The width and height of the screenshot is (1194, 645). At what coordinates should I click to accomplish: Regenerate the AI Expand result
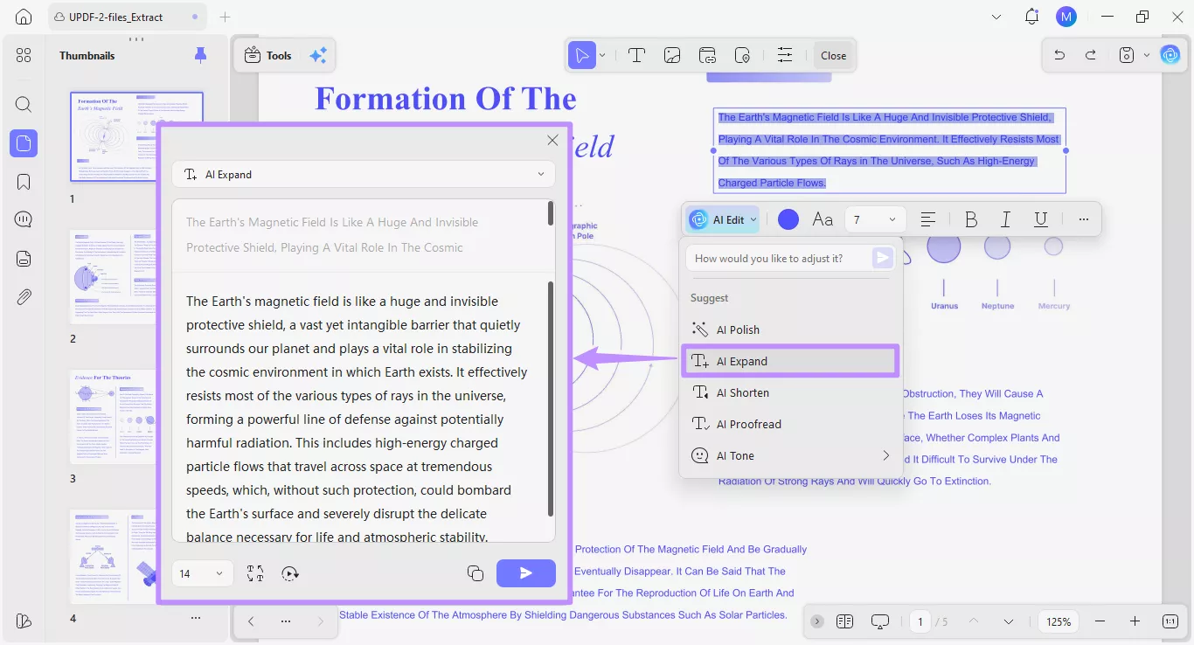290,573
